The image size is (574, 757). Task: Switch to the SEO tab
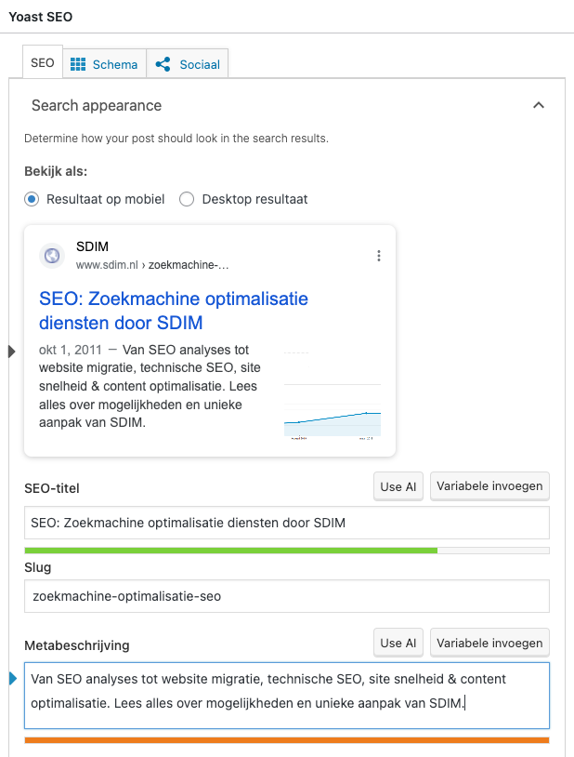(x=42, y=63)
